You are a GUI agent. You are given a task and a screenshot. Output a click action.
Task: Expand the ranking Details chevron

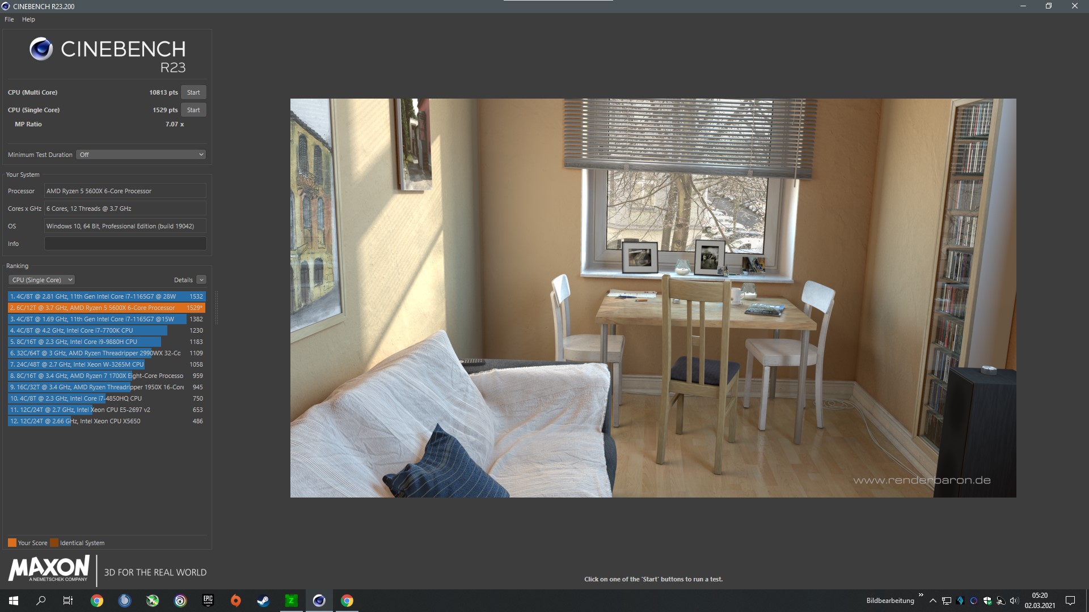[x=201, y=280]
